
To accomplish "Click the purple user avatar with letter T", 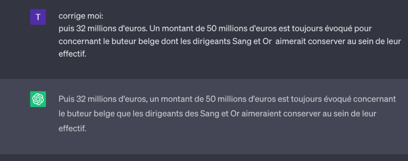I will coord(38,17).
